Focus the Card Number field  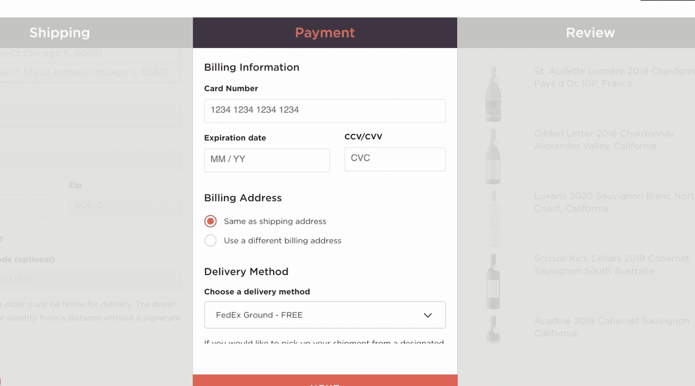tap(325, 110)
